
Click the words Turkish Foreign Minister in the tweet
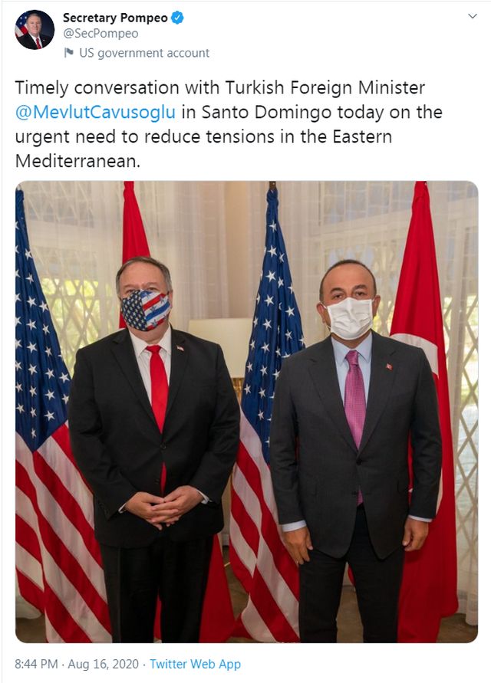325,87
